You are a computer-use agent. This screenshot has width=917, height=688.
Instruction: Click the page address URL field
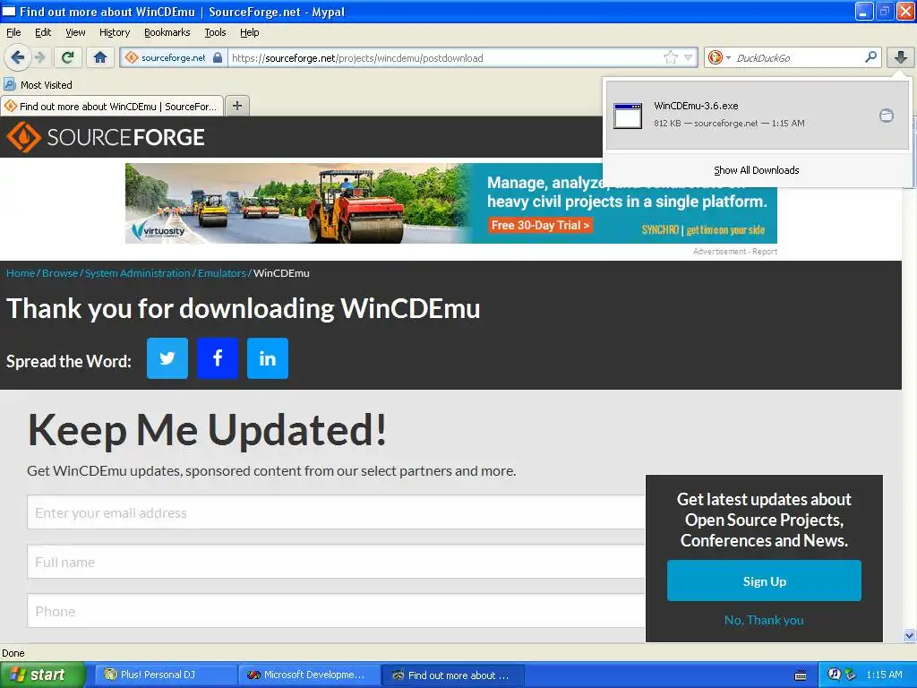pos(444,57)
